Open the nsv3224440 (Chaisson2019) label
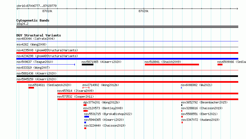This screenshot has width=246, height=139. click(105, 125)
